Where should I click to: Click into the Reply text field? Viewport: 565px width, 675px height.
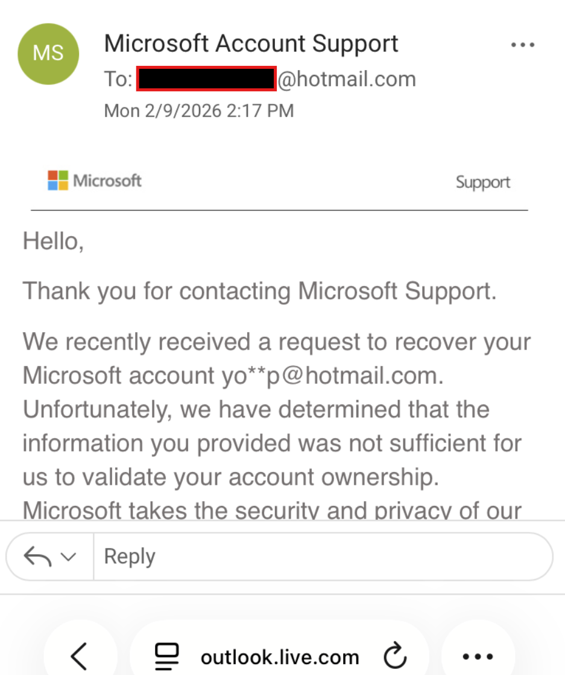coord(320,556)
